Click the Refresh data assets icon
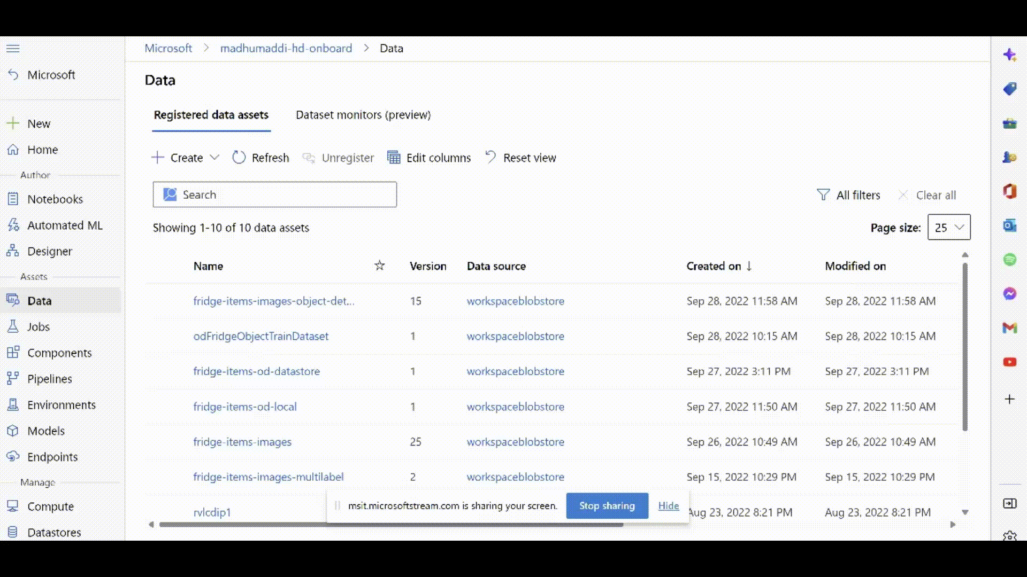This screenshot has height=577, width=1027. [240, 157]
